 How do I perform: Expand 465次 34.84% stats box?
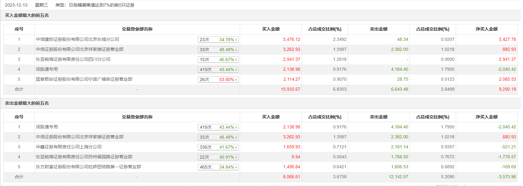click(218, 167)
